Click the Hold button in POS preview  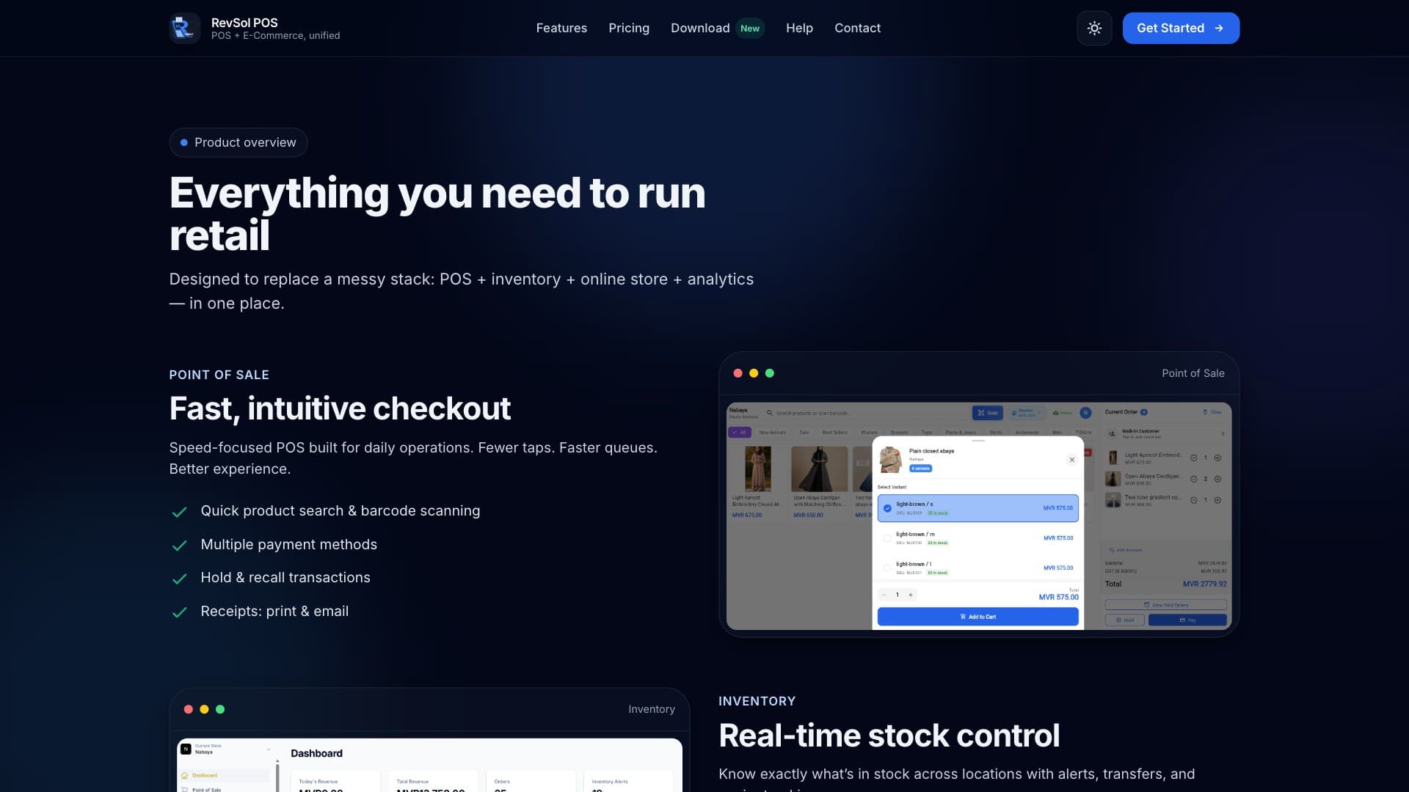[1125, 620]
